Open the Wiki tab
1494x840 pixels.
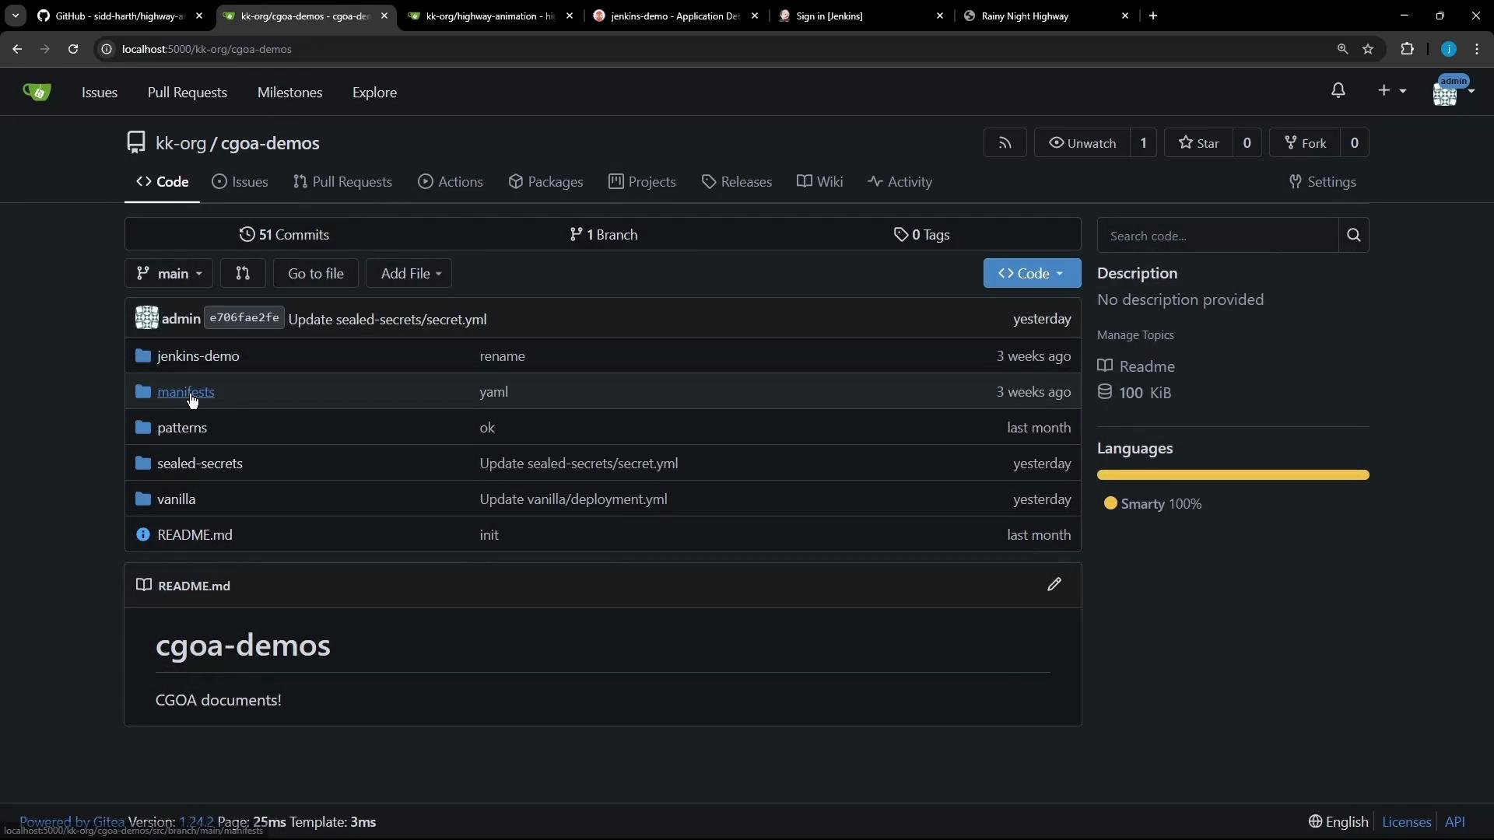coord(819,182)
